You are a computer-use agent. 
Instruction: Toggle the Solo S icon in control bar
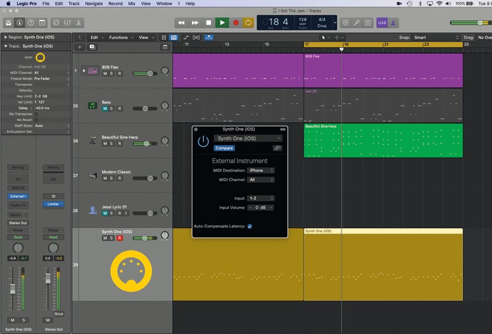[367, 22]
